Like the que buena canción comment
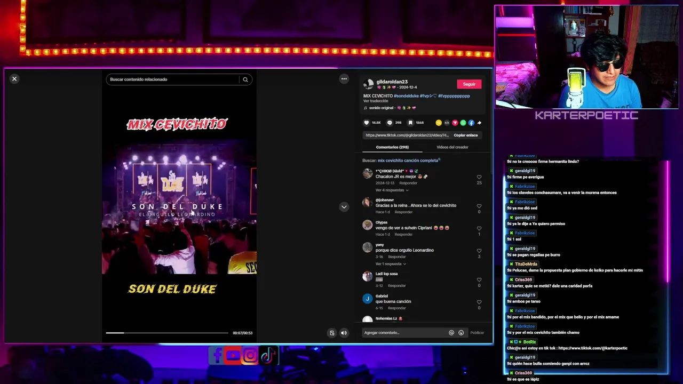 (479, 302)
